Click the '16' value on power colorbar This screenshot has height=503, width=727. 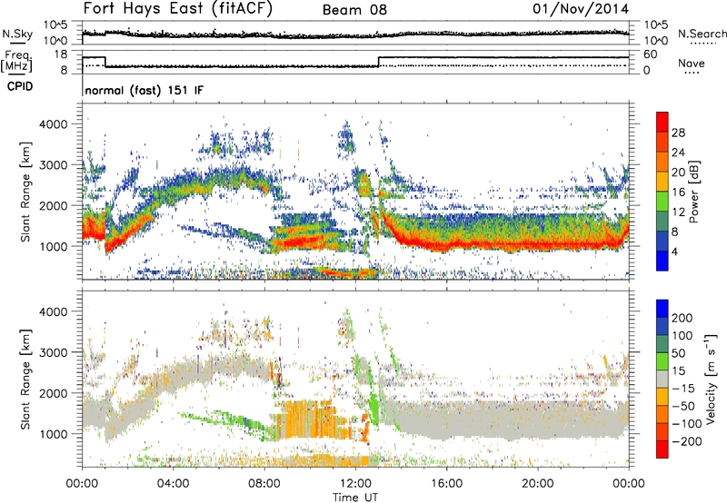click(x=678, y=192)
